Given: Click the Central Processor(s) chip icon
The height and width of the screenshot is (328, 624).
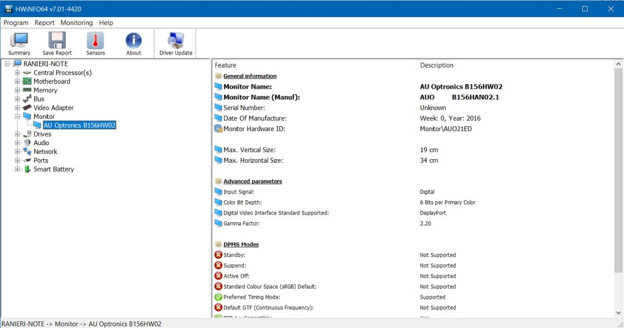Looking at the screenshot, I should [x=27, y=73].
